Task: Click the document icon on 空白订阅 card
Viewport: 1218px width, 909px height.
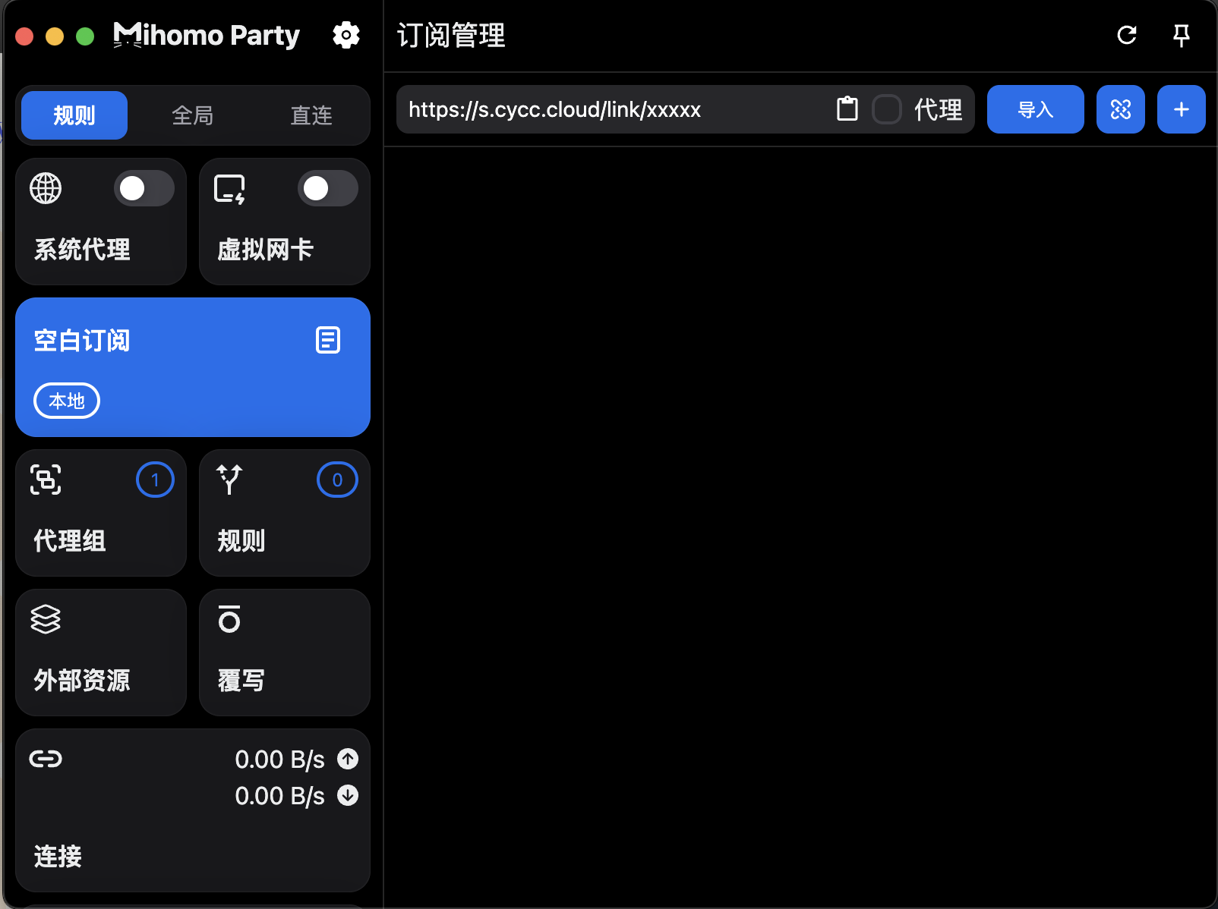Action: 328,340
